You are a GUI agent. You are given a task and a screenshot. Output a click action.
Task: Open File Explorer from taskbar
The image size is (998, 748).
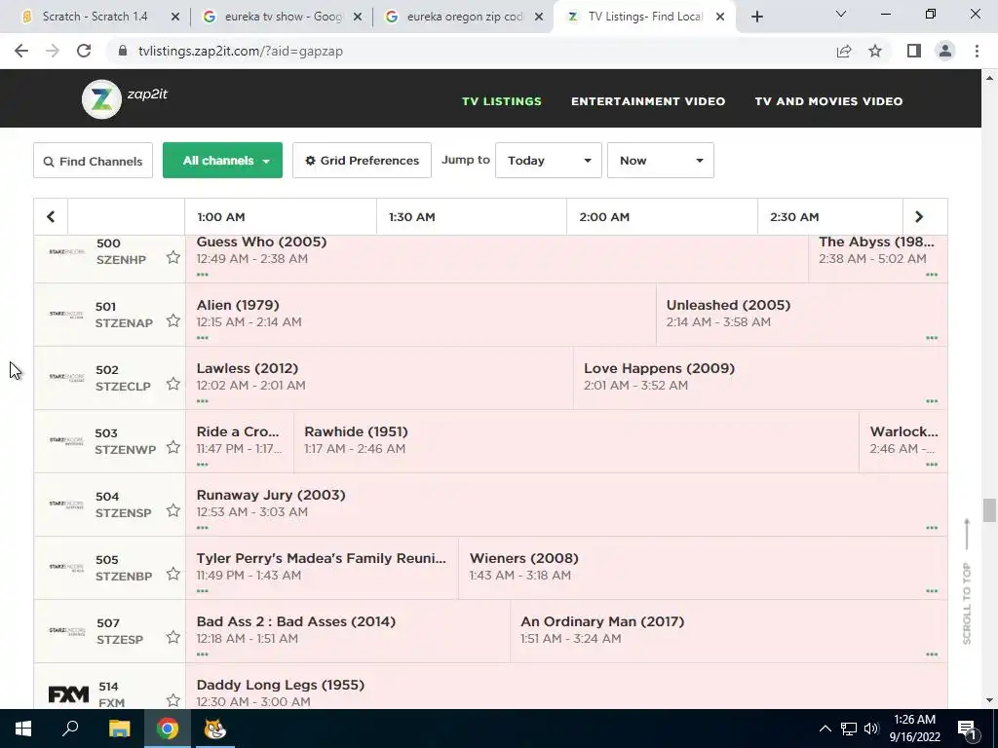[x=119, y=729]
